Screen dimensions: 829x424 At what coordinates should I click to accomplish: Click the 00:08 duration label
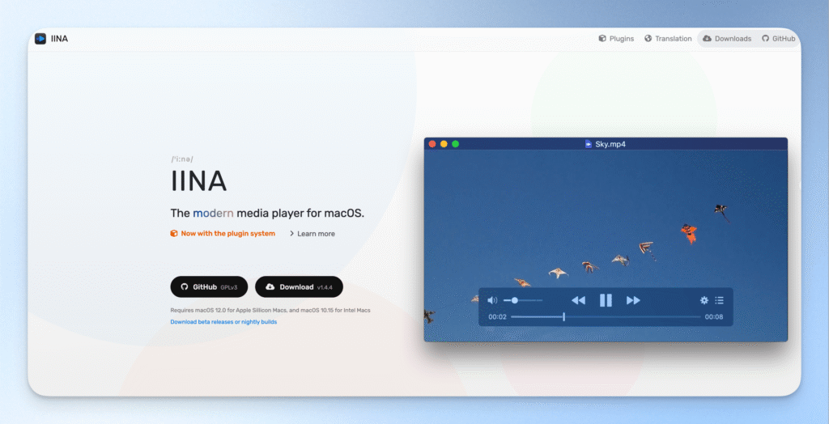pyautogui.click(x=714, y=316)
